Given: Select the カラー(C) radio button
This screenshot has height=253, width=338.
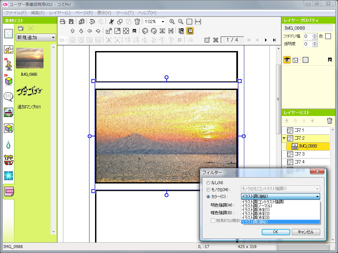Looking at the screenshot, I should coord(208,197).
